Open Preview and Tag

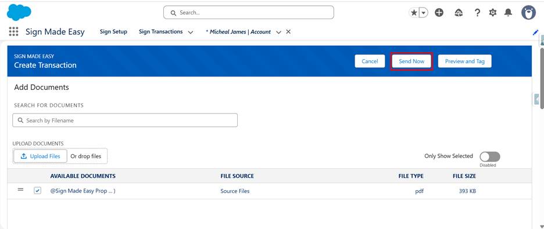tap(464, 61)
